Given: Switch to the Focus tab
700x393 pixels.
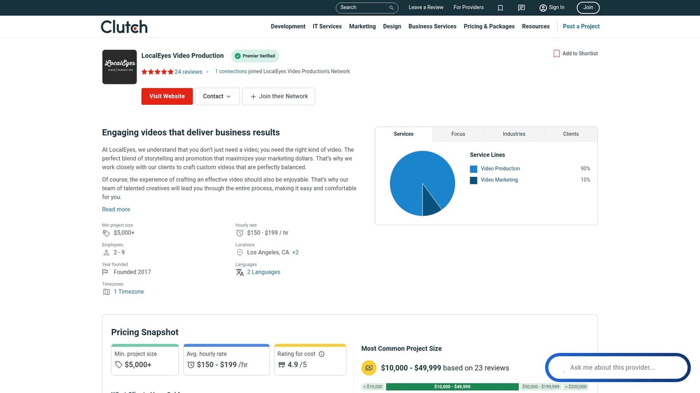Looking at the screenshot, I should (x=459, y=134).
